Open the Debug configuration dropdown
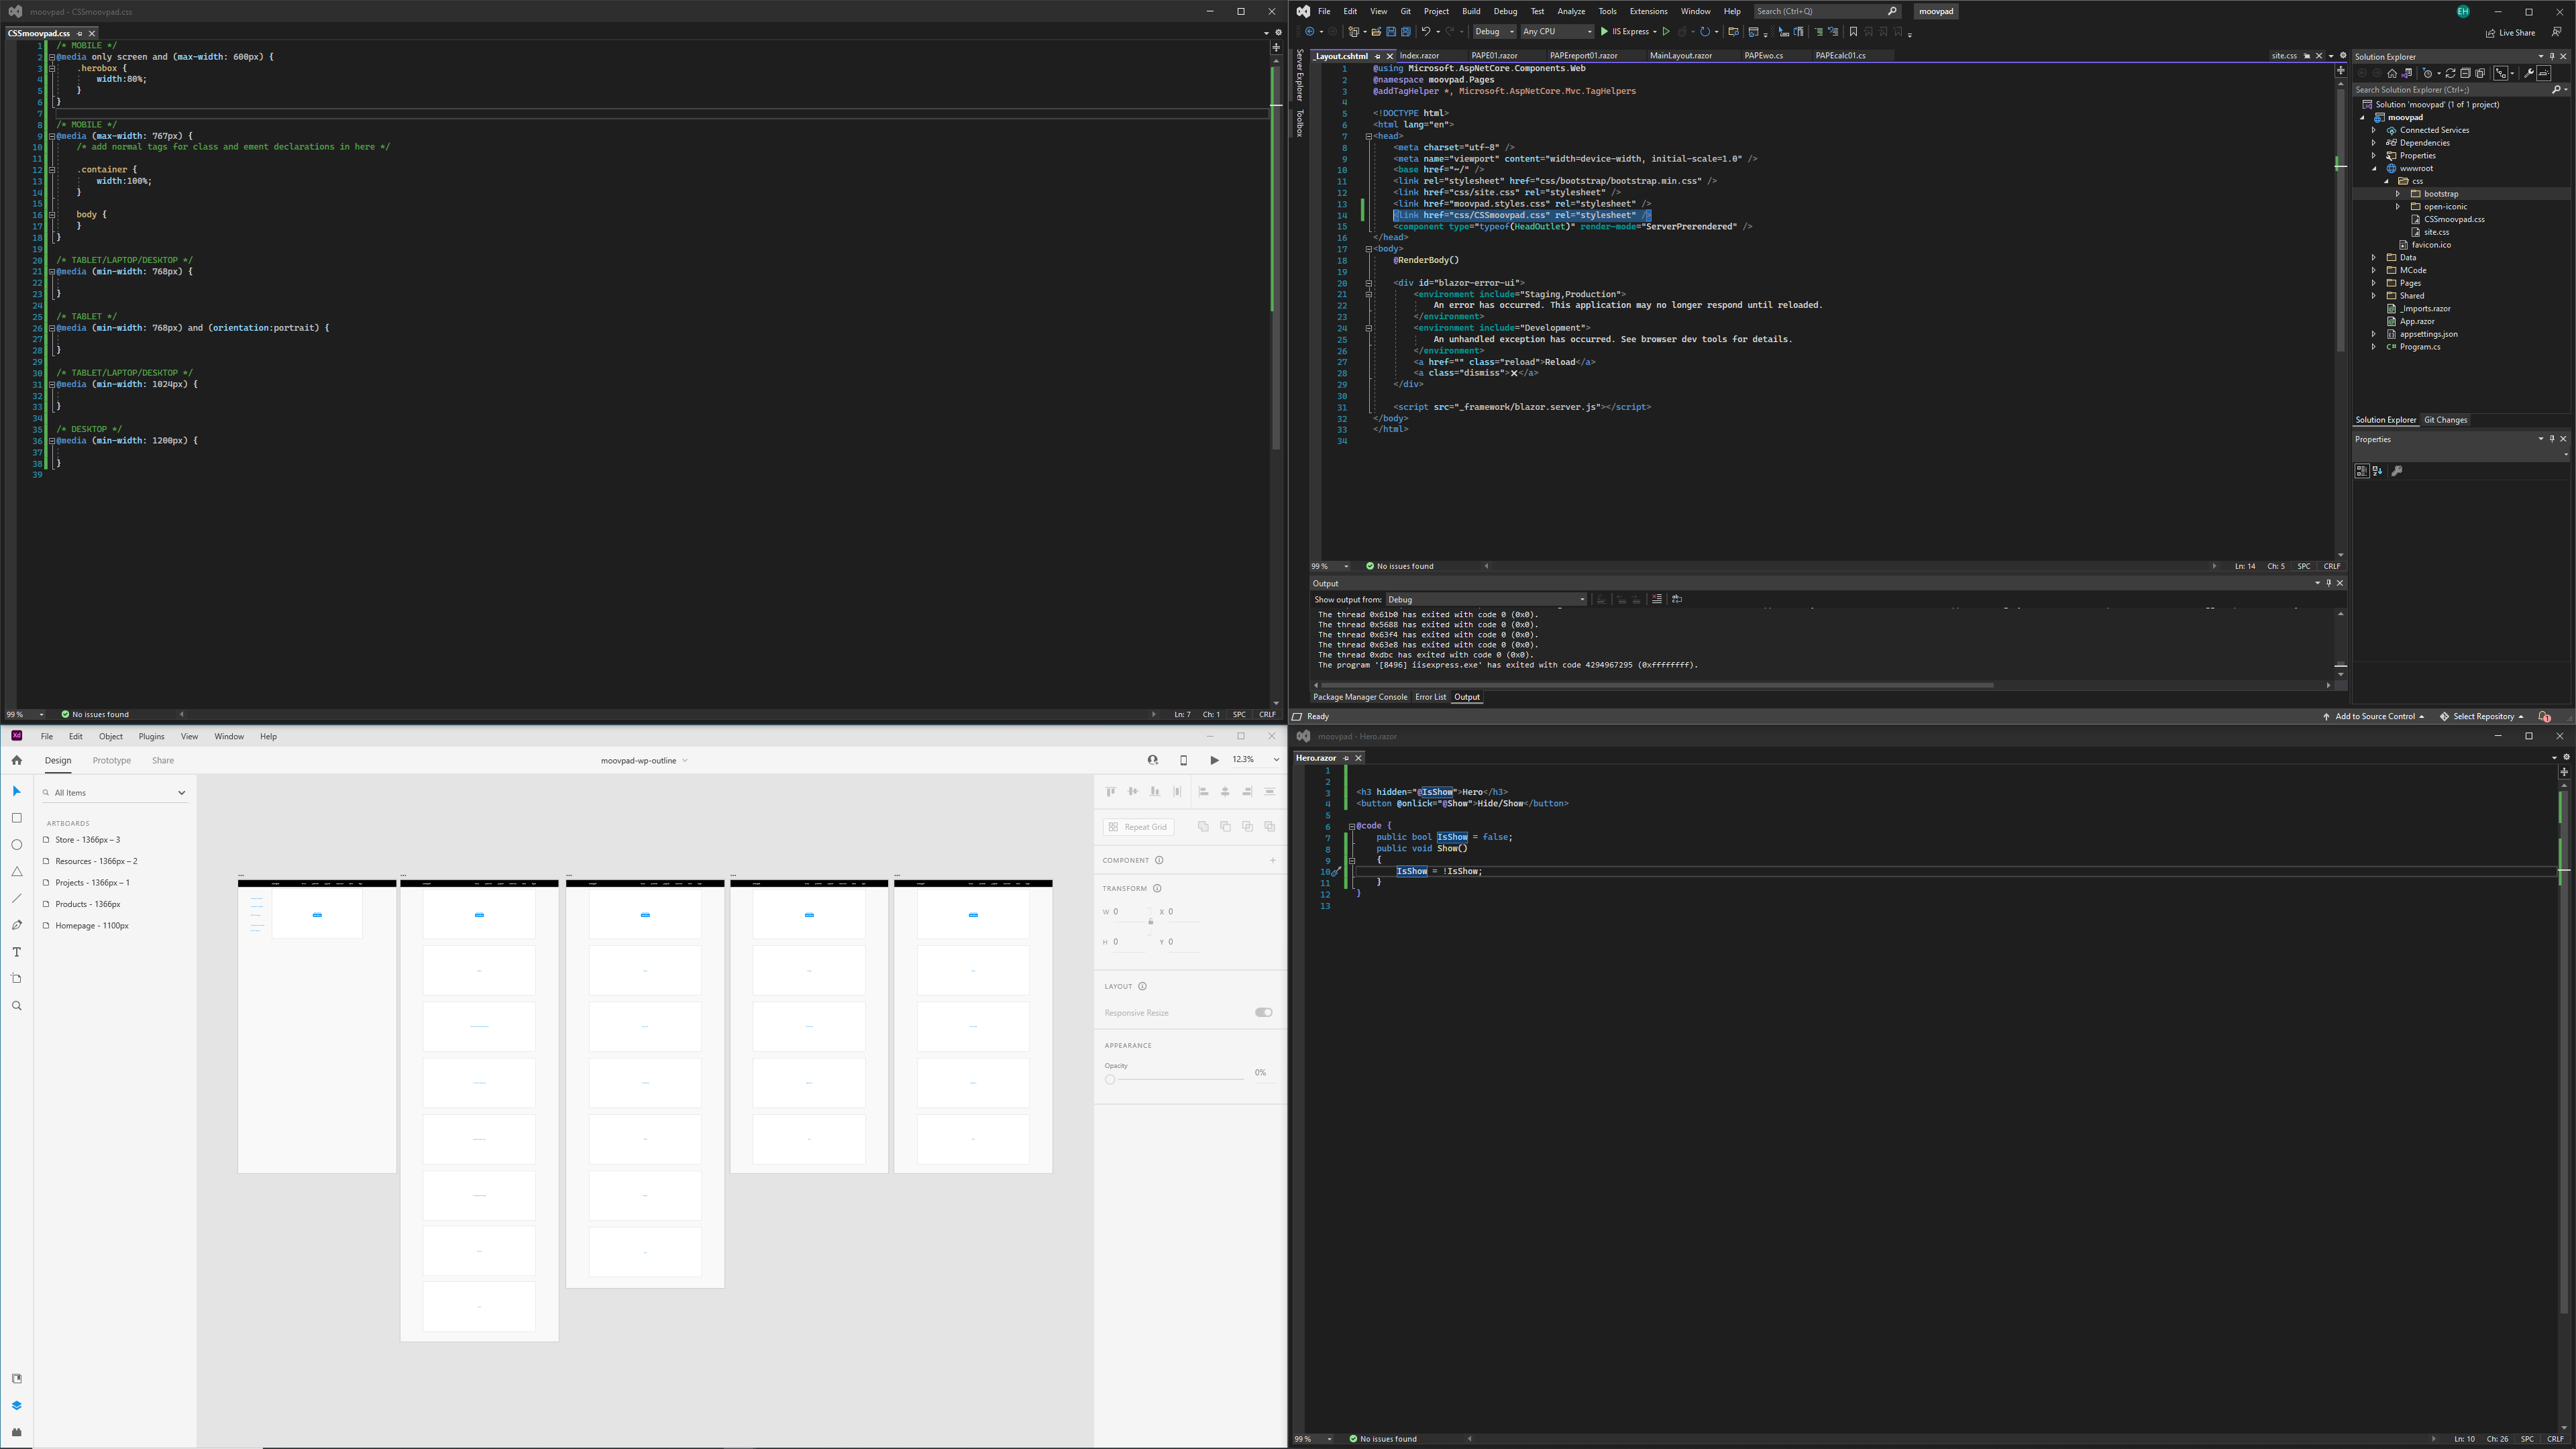The height and width of the screenshot is (1449, 2576). coord(1494,32)
